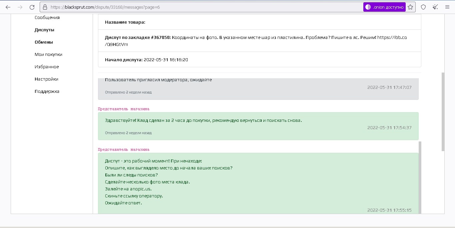Click the timestamp 2022-05-31 17:47:07
The width and height of the screenshot is (455, 228).
[389, 88]
